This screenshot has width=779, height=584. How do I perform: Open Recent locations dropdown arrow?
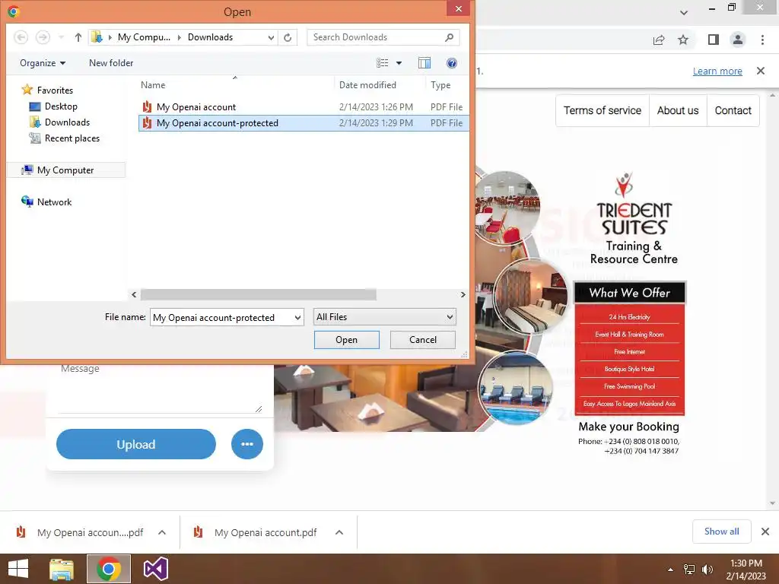click(x=61, y=37)
